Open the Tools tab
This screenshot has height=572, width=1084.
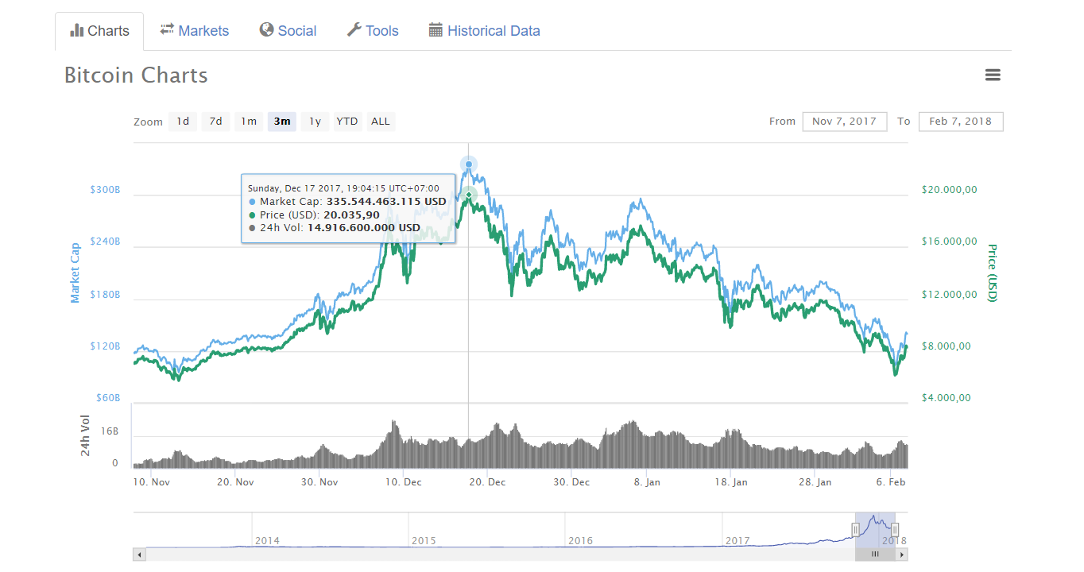pyautogui.click(x=373, y=31)
